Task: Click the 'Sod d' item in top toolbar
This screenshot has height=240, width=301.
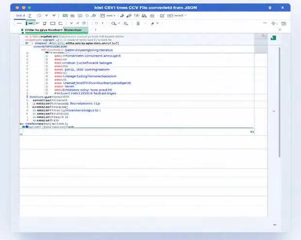Action: point(20,16)
